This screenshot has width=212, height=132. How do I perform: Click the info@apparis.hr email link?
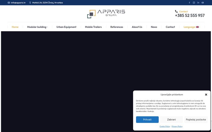pos(18,3)
